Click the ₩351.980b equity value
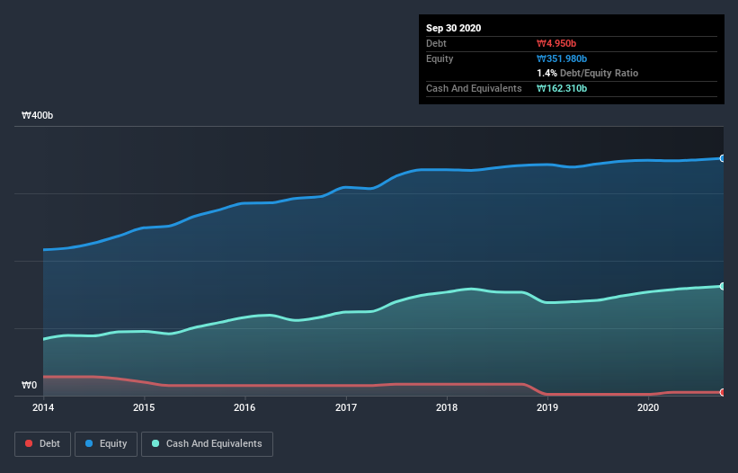 [x=562, y=58]
